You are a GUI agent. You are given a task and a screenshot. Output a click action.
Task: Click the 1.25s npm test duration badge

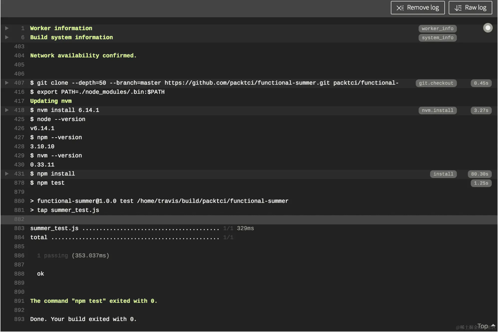pyautogui.click(x=481, y=183)
